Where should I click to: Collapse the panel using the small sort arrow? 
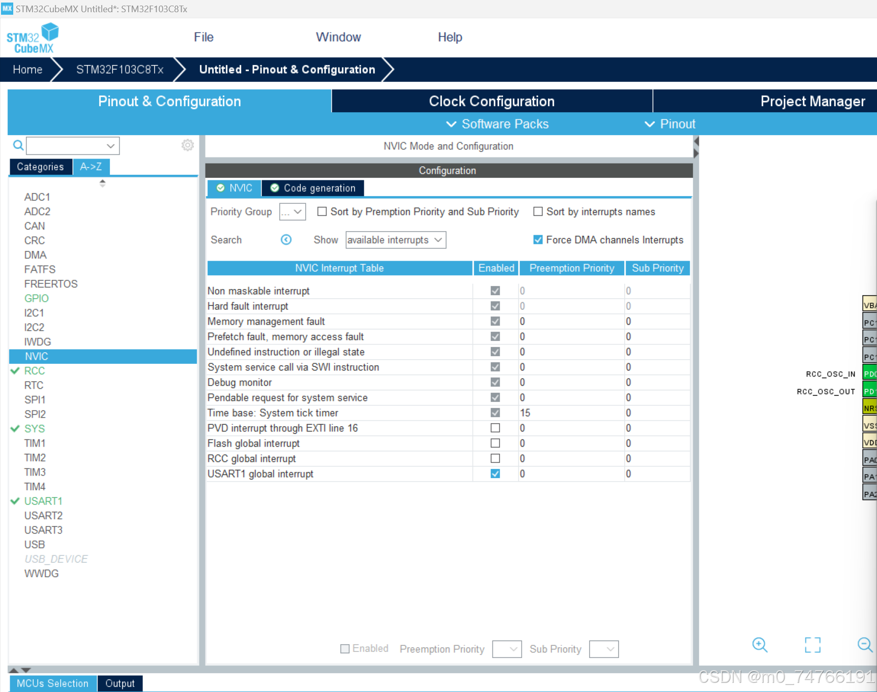coord(103,183)
